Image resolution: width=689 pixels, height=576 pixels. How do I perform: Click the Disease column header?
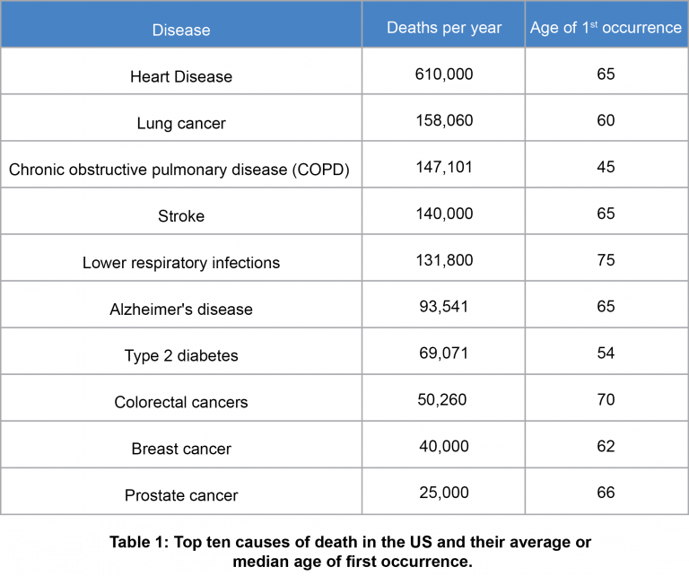click(181, 30)
